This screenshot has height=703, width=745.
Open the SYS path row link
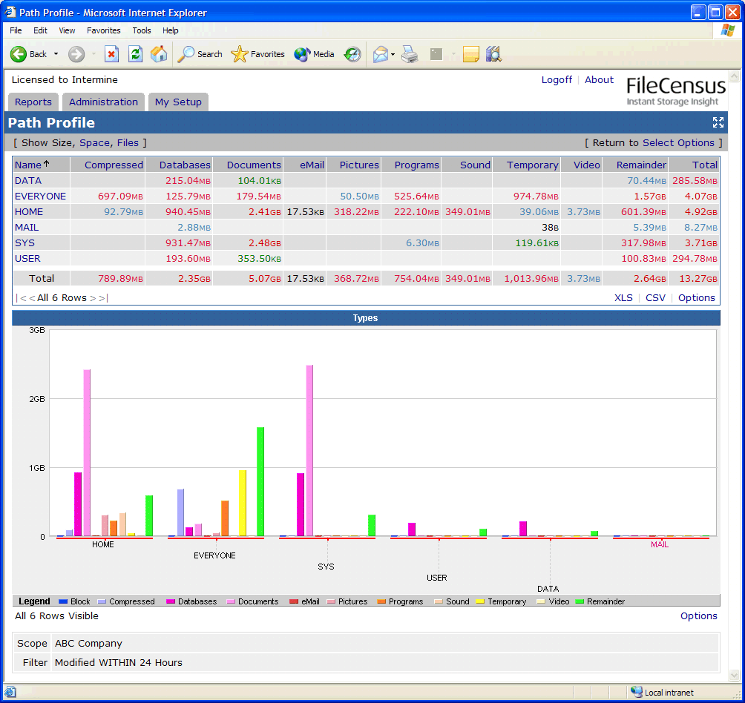pos(24,243)
